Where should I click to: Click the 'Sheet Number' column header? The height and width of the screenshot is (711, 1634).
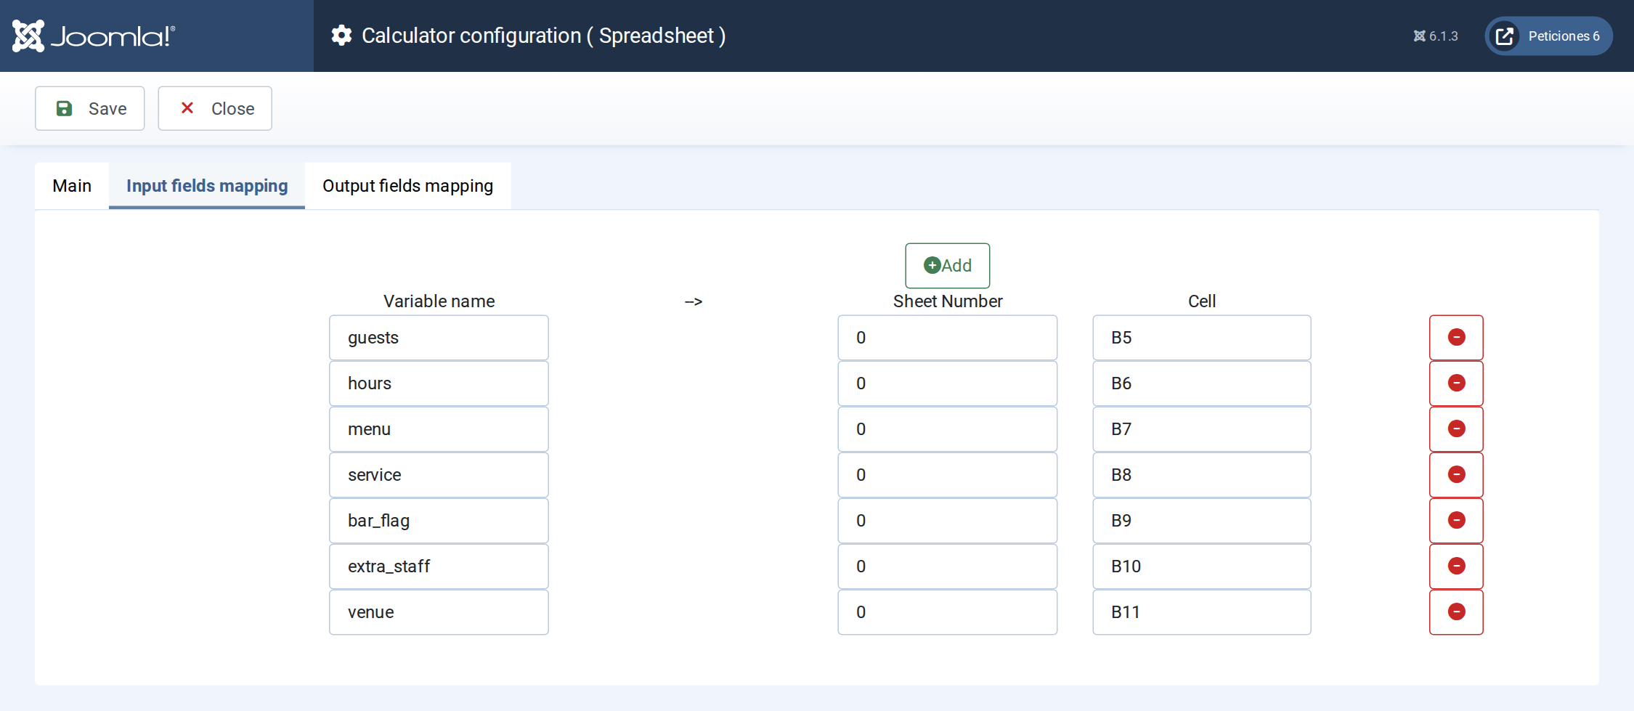[948, 301]
